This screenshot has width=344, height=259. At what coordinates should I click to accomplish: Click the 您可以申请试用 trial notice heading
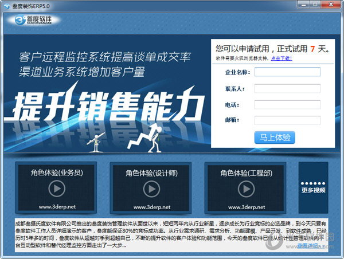coord(273,49)
